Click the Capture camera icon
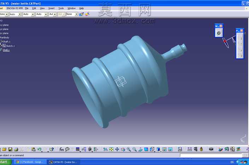Image resolution: width=249 pixels, height=165 pixels. point(211,149)
